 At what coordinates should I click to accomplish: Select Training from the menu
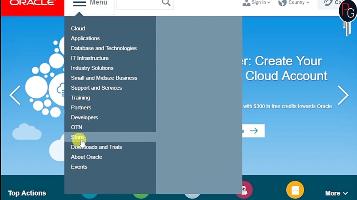pyautogui.click(x=81, y=98)
